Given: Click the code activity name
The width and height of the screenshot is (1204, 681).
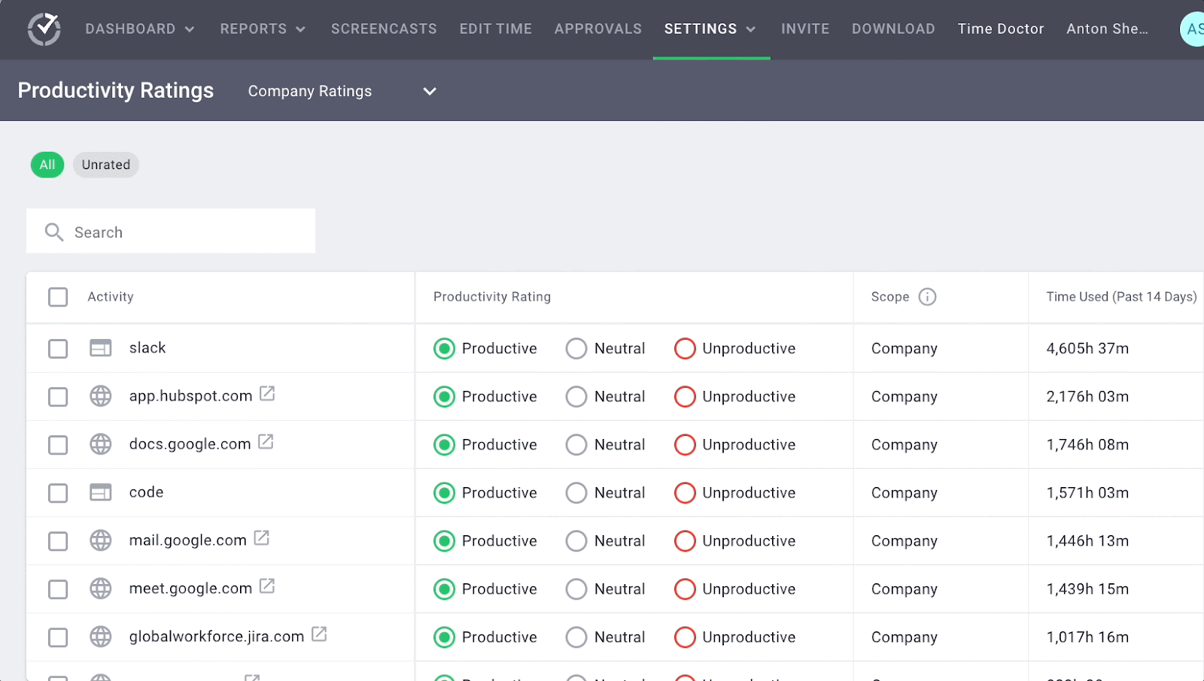Looking at the screenshot, I should [x=146, y=492].
